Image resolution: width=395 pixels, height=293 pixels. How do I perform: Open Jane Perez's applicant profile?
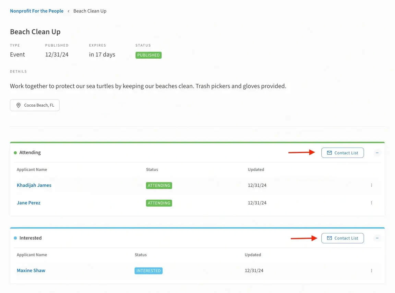click(x=28, y=203)
